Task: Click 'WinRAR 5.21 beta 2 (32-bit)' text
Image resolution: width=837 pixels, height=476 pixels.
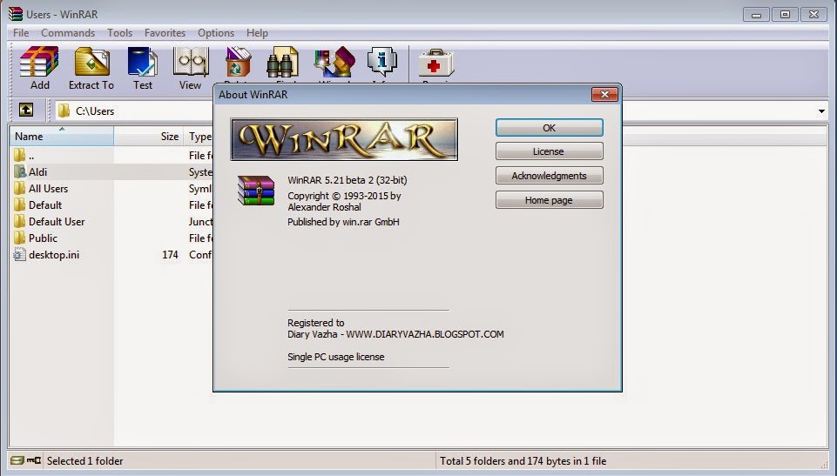Action: pyautogui.click(x=347, y=180)
